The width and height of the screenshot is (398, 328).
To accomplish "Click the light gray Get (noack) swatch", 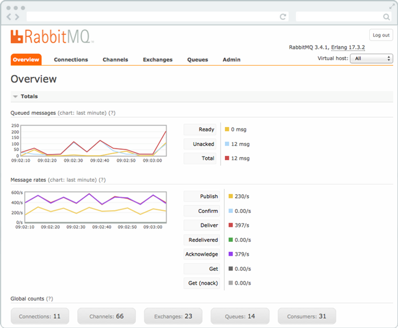I will click(230, 283).
